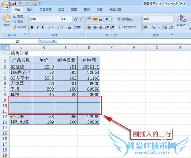The image size is (191, 158).
Task: Open the 常规 number format dropdown
Action: 172,19
